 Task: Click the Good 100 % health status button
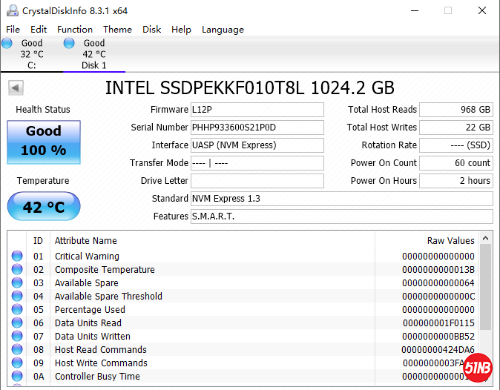coord(43,141)
